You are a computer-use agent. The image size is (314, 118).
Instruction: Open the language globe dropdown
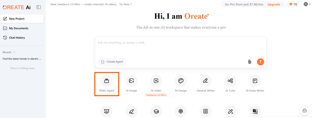point(307,4)
